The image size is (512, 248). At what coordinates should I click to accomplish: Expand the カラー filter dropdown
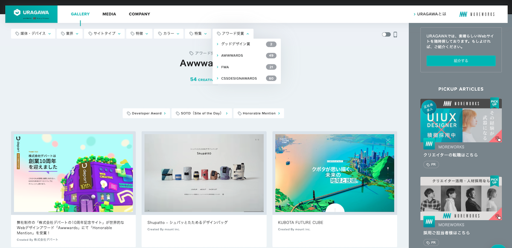169,34
